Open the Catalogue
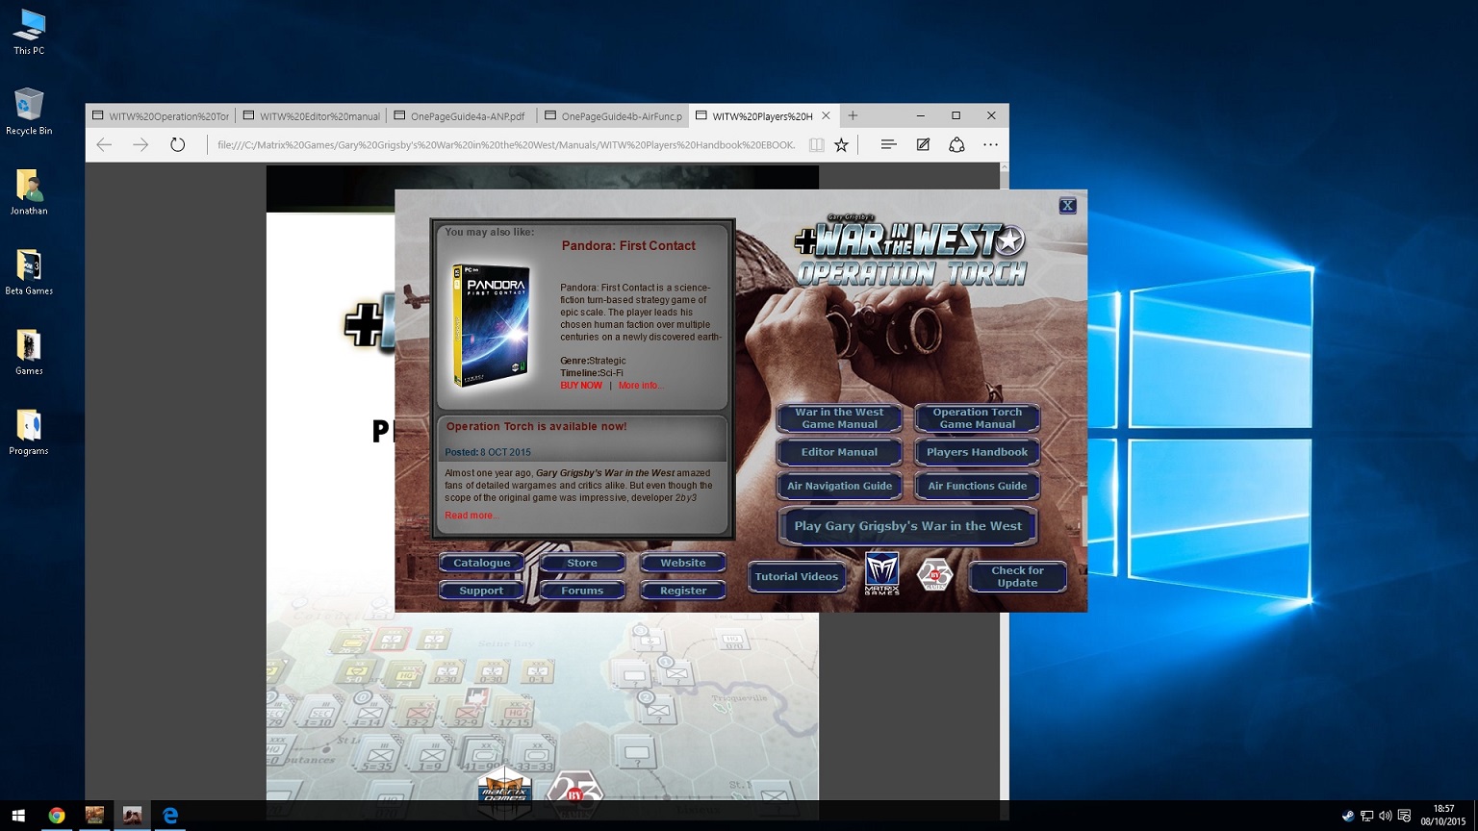1478x831 pixels. click(481, 563)
